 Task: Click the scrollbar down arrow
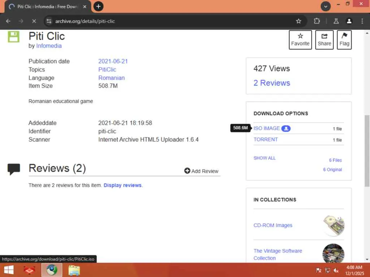pos(367,259)
